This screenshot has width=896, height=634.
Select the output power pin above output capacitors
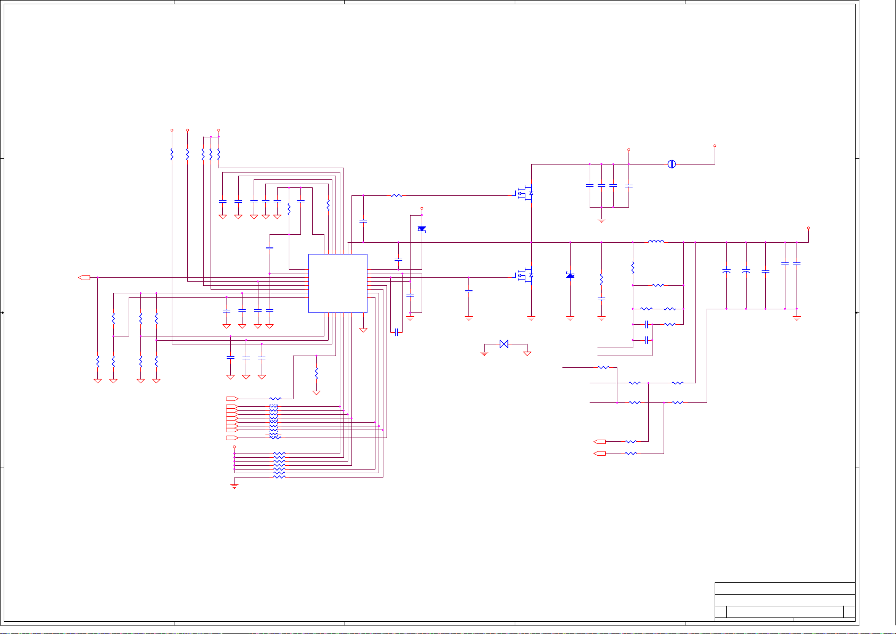(x=808, y=228)
